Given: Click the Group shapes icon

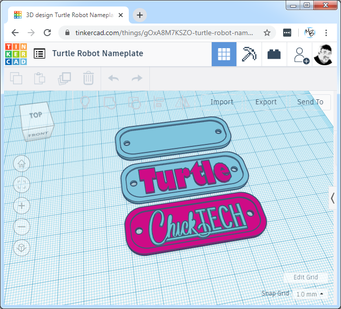Looking at the screenshot, I should (110, 102).
